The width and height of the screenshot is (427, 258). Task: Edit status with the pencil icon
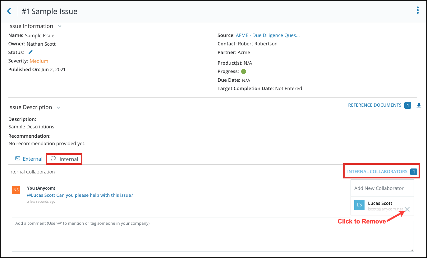click(x=30, y=52)
